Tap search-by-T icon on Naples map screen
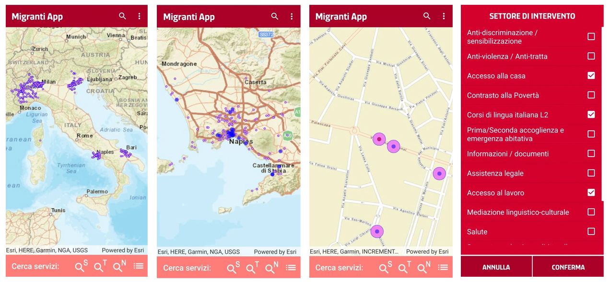Image resolution: width=610 pixels, height=282 pixels. (x=252, y=268)
